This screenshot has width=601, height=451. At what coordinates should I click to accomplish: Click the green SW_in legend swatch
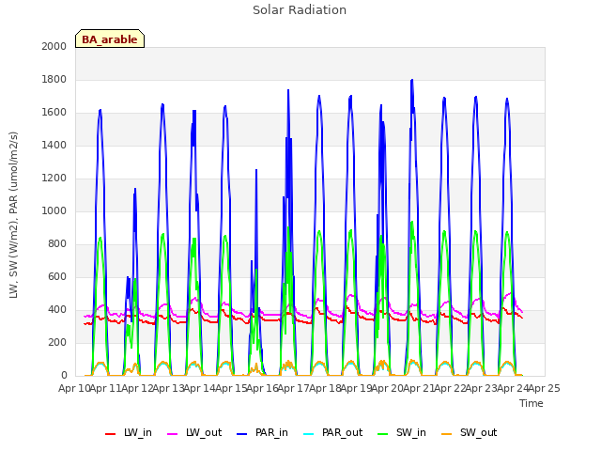pyautogui.click(x=383, y=434)
